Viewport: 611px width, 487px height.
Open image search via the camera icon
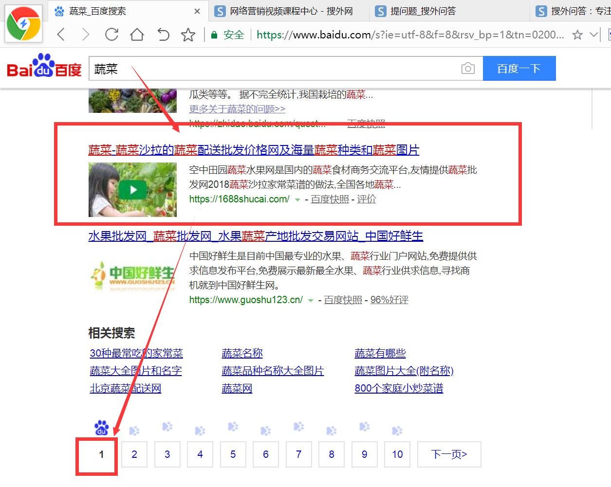[467, 68]
